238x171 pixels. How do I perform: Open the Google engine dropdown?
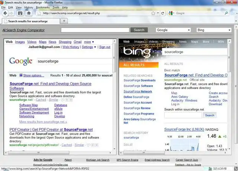(x=173, y=30)
